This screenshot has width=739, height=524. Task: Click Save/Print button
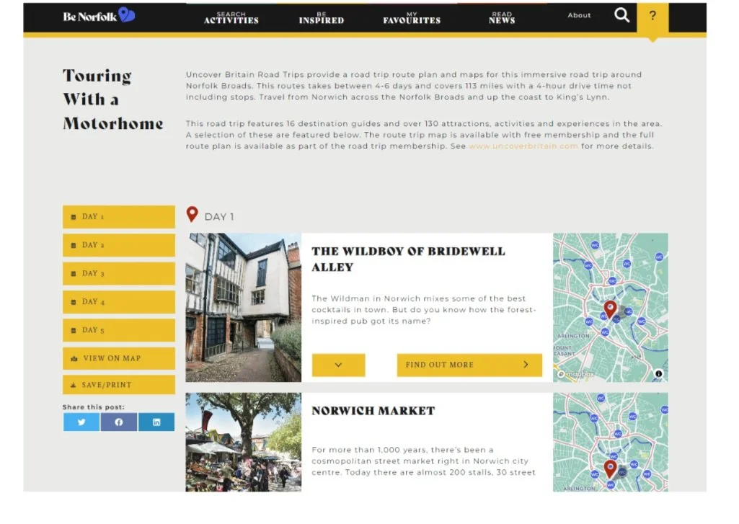pos(119,384)
